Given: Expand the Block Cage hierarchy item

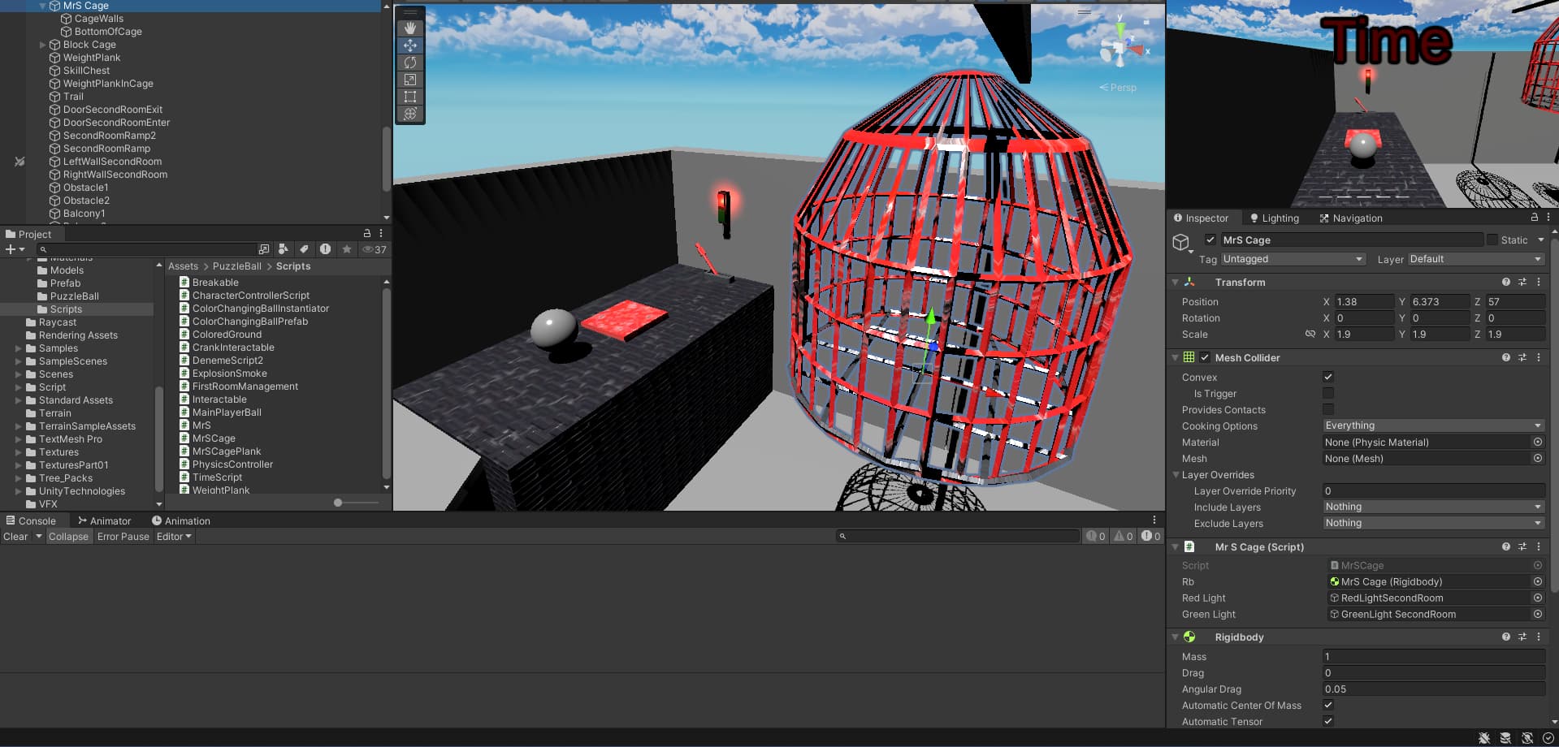Looking at the screenshot, I should [42, 45].
